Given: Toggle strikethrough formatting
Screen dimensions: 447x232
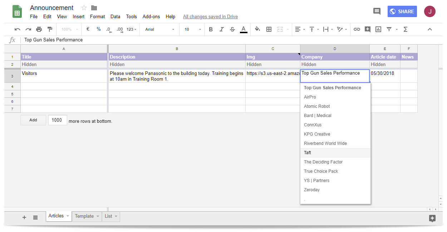Looking at the screenshot, I should pyautogui.click(x=232, y=29).
